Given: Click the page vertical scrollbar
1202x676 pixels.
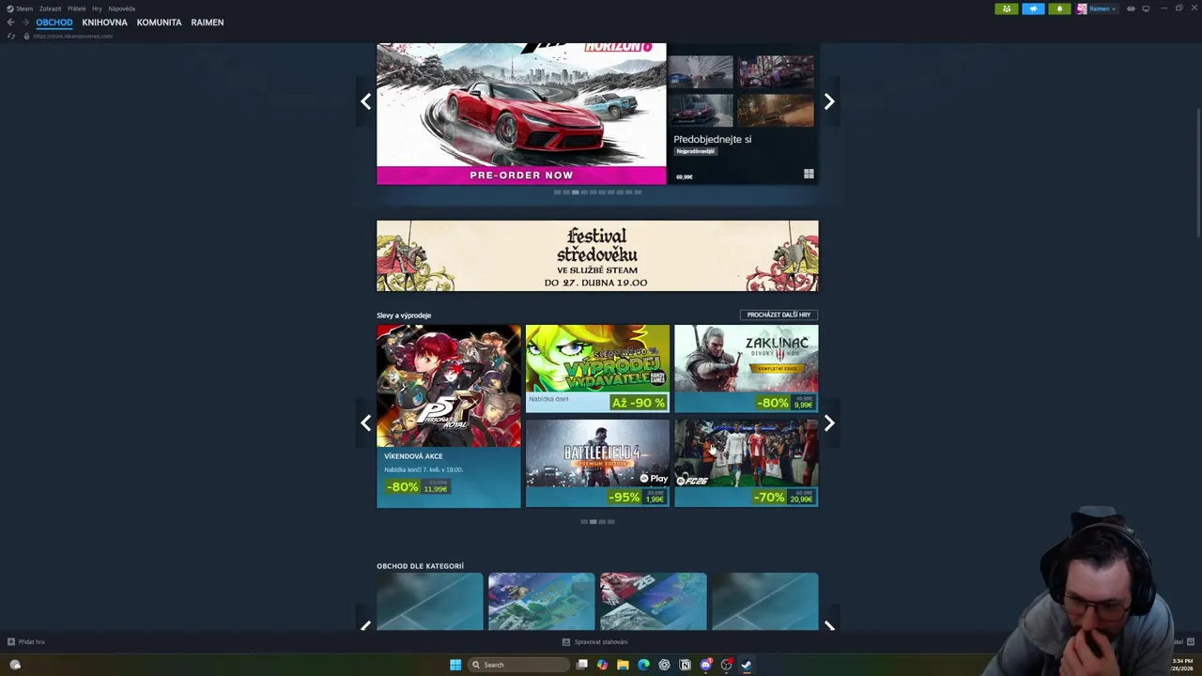Looking at the screenshot, I should pos(1197,172).
